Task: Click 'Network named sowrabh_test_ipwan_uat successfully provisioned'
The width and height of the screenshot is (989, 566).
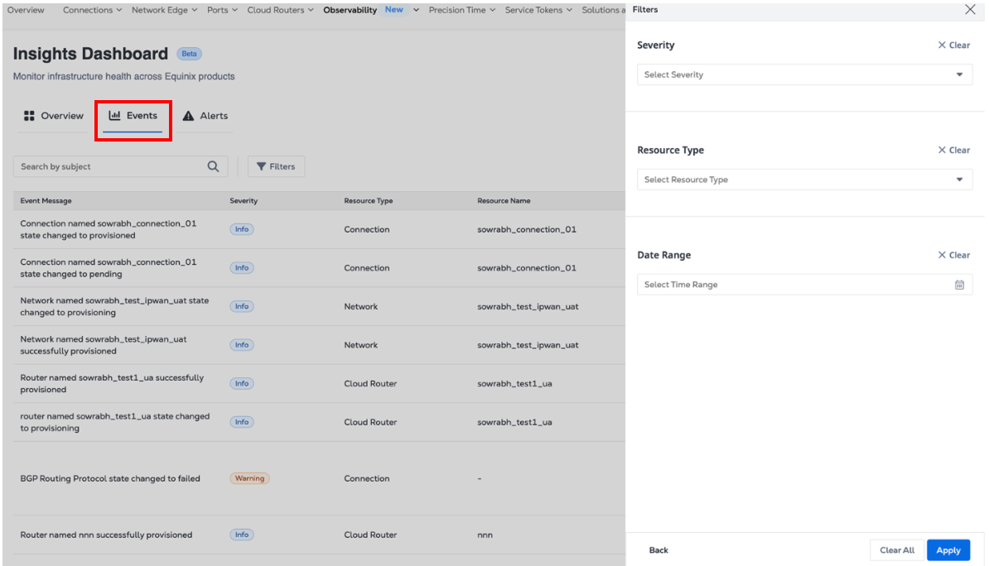Action: tap(104, 345)
